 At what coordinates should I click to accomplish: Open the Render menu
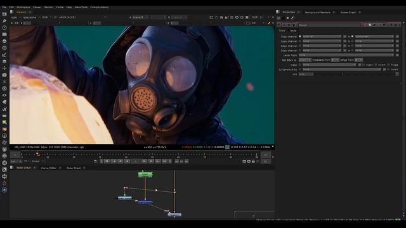click(x=48, y=7)
